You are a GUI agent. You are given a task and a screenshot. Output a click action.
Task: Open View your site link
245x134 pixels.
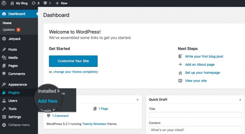pos(196,81)
